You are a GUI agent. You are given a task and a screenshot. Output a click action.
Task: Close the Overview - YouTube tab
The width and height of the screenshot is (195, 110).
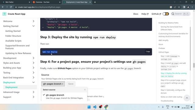click(x=60, y=2)
